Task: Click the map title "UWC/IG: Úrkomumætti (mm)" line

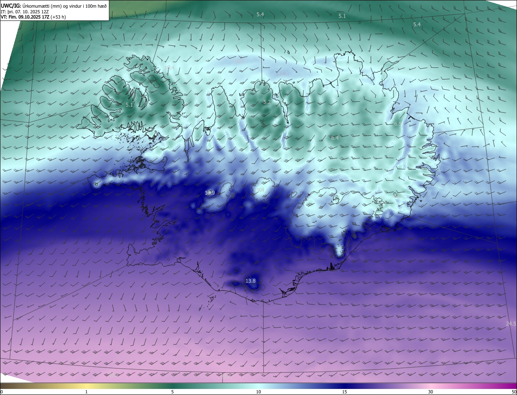Action: pos(54,6)
